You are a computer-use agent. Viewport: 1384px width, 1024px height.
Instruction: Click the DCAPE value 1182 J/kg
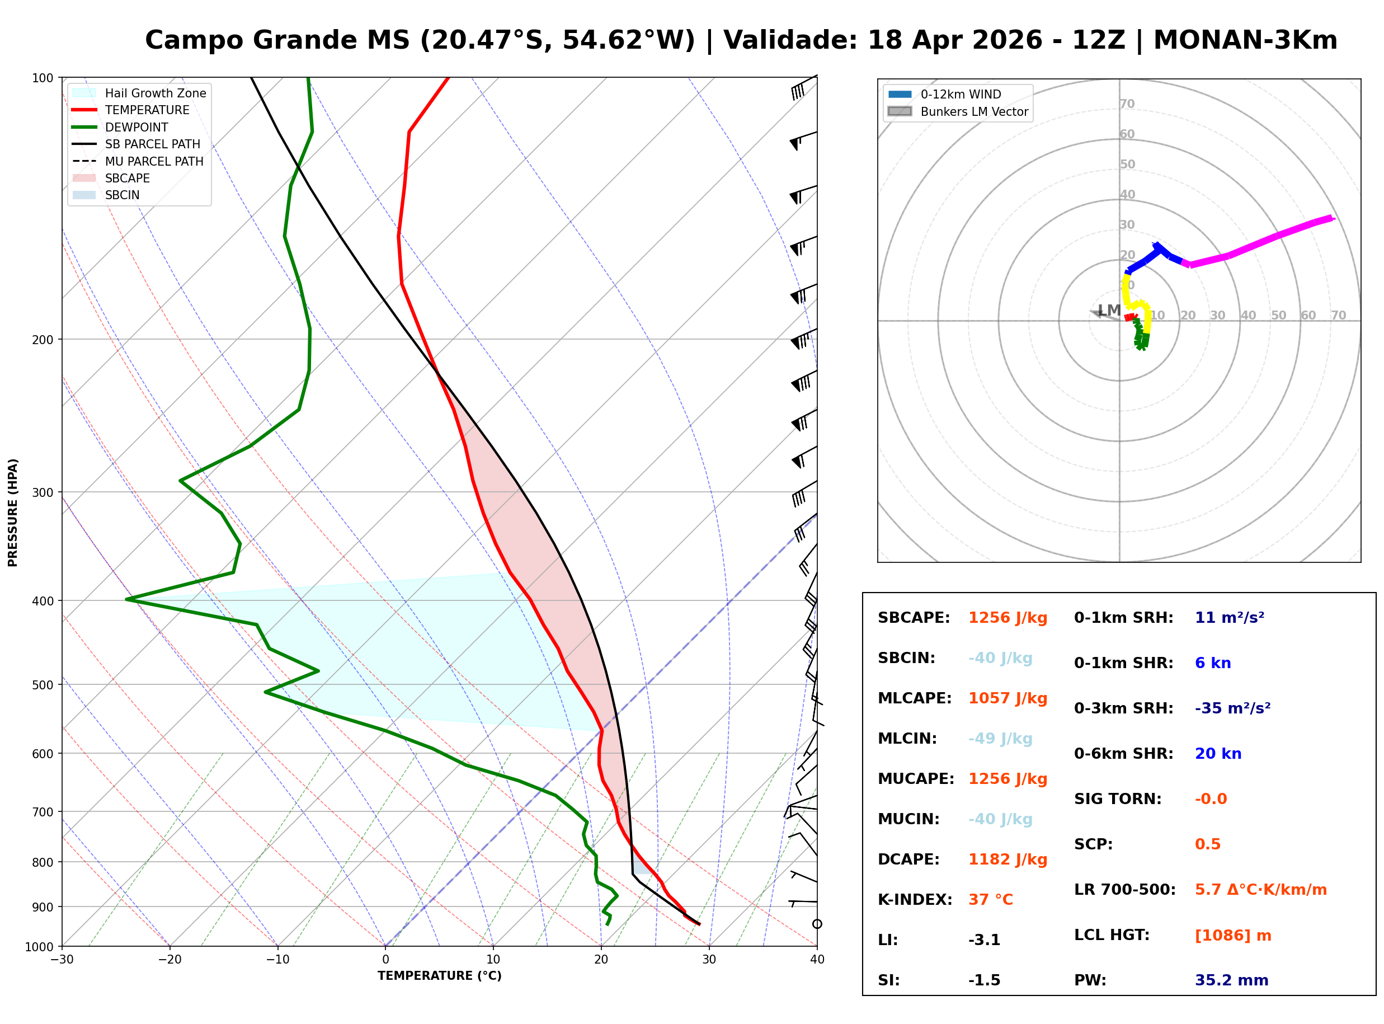coord(1009,861)
